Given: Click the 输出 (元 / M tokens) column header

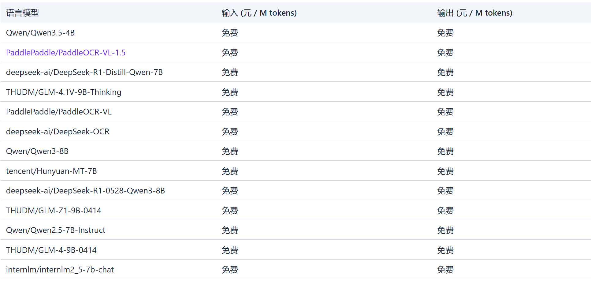Looking at the screenshot, I should 475,13.
